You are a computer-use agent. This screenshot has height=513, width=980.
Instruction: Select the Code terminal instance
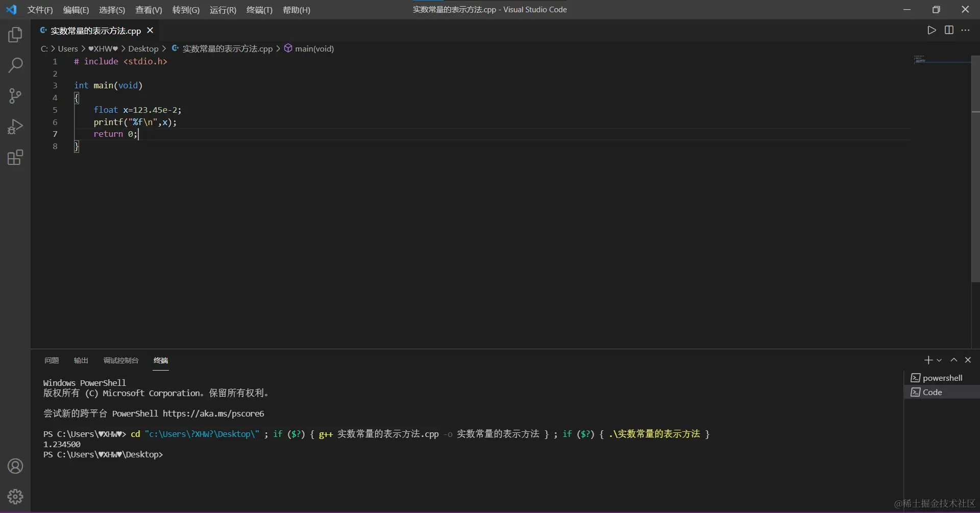tap(942, 392)
